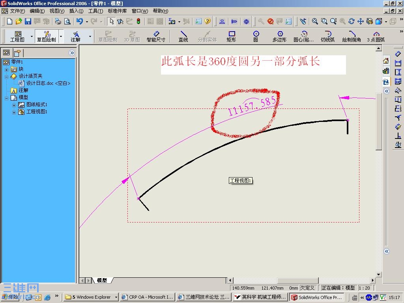Open the 工程图 toolbar button
The width and height of the screenshot is (404, 303).
click(17, 37)
